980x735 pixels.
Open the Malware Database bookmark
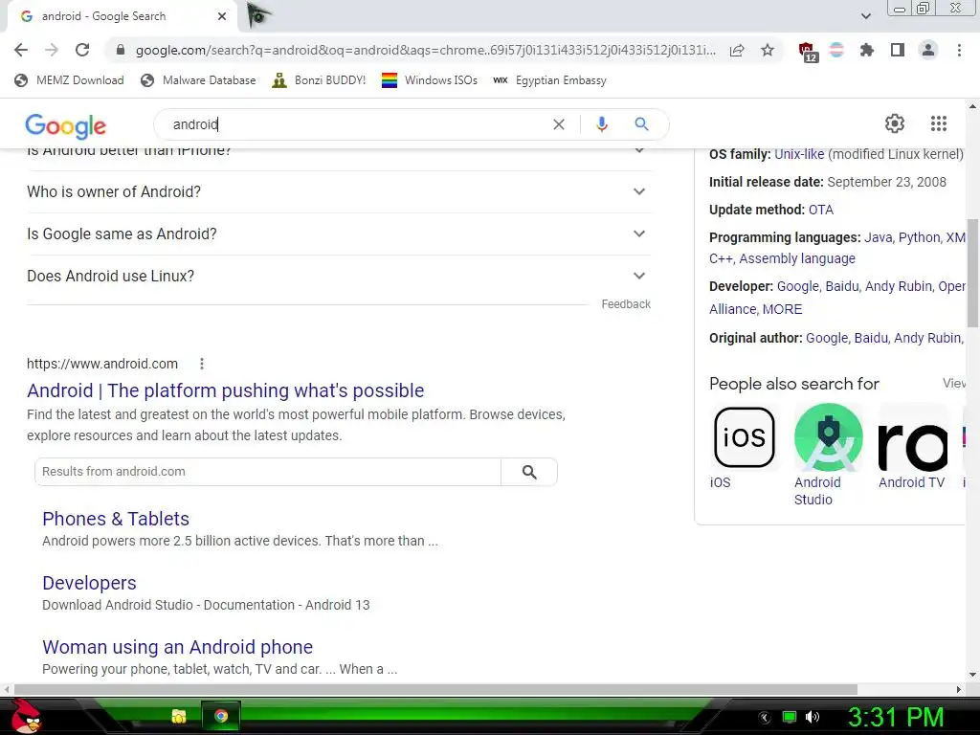[x=199, y=80]
